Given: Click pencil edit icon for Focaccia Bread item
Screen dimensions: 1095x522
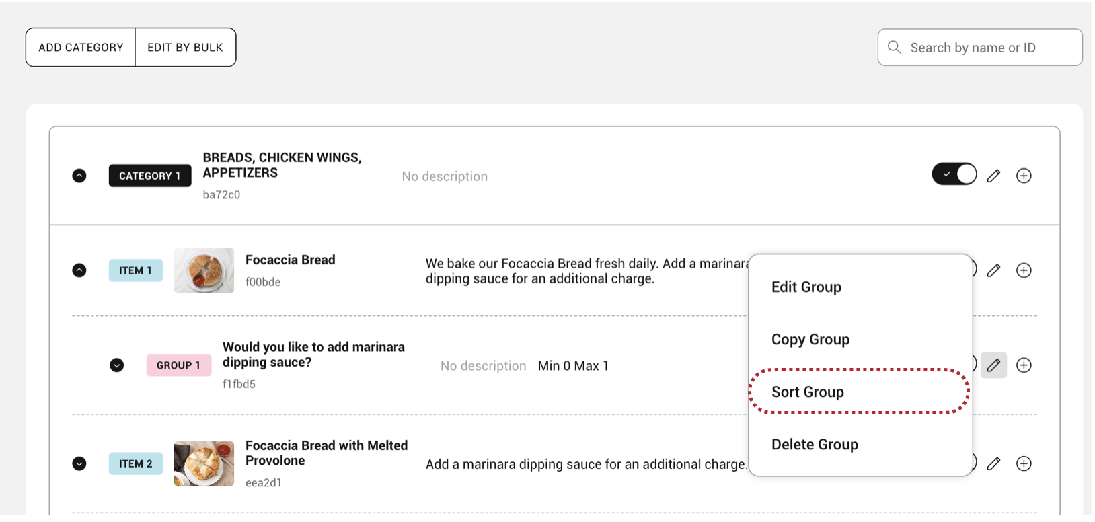Looking at the screenshot, I should tap(993, 270).
